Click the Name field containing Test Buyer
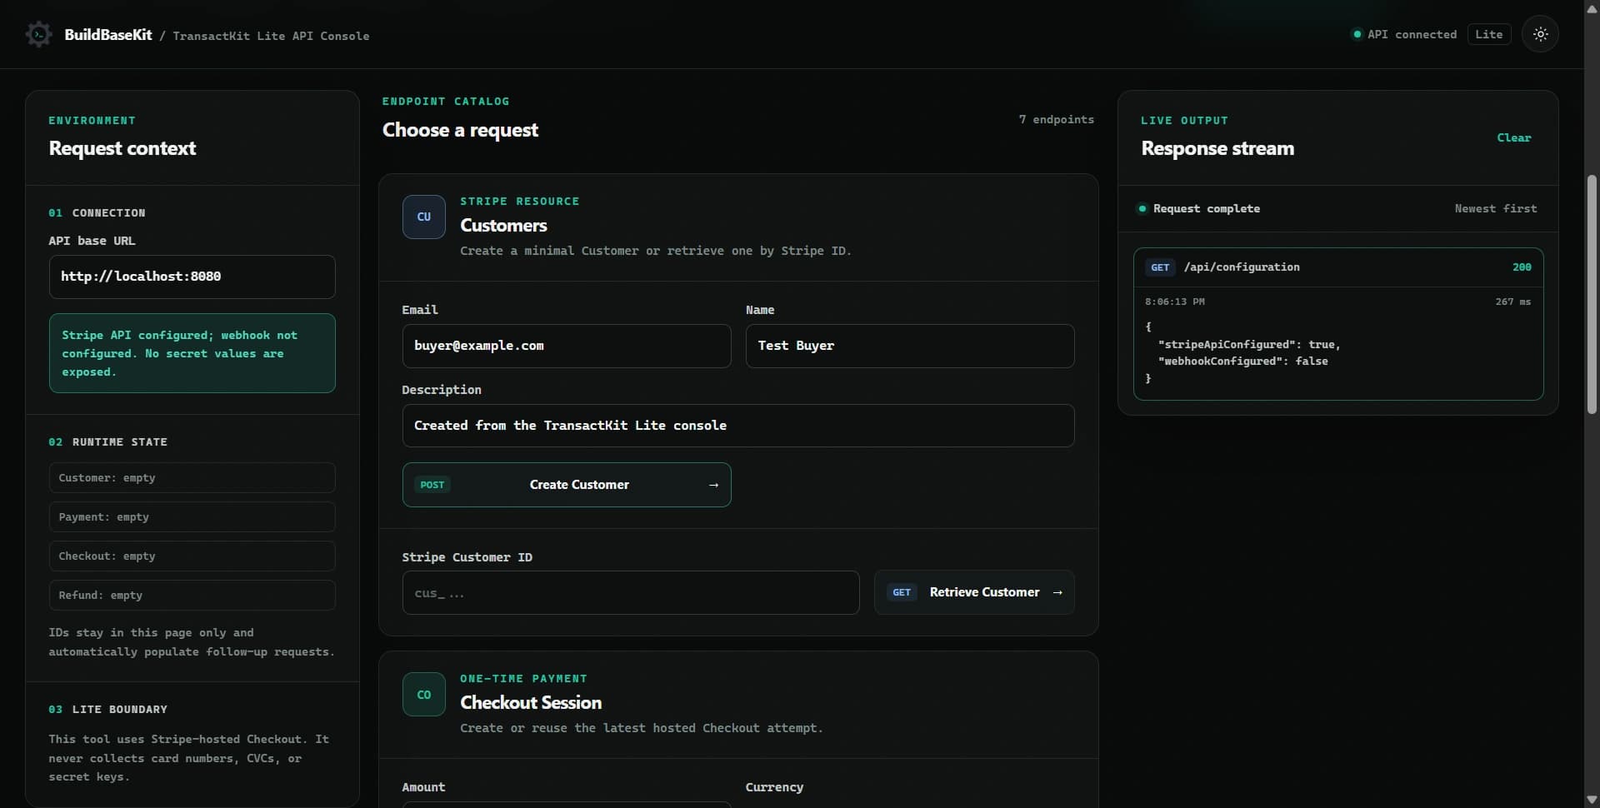Image resolution: width=1600 pixels, height=808 pixels. pos(910,346)
